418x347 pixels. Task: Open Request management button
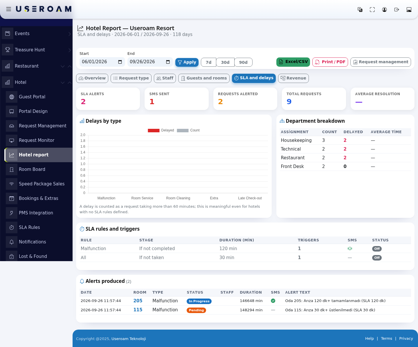pos(381,62)
